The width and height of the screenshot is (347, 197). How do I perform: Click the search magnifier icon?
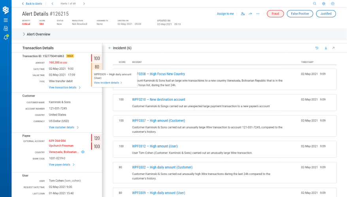point(315,4)
